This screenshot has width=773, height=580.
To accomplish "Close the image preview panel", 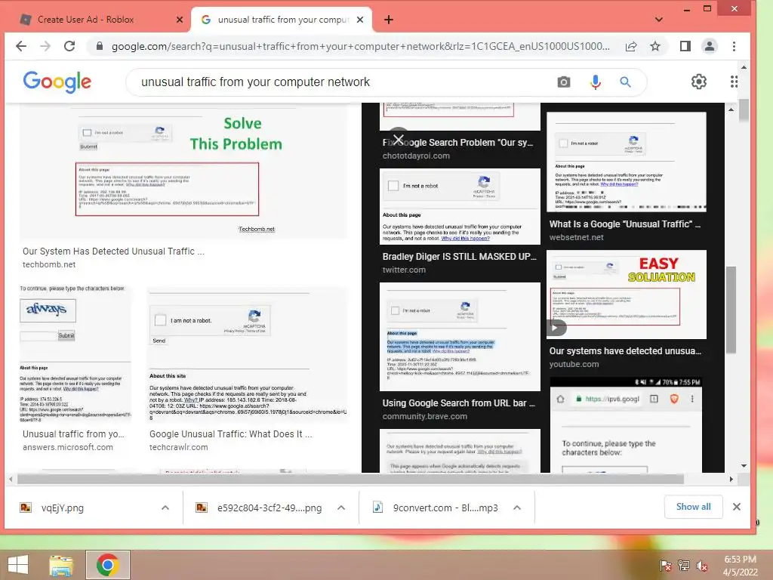I will coord(399,139).
